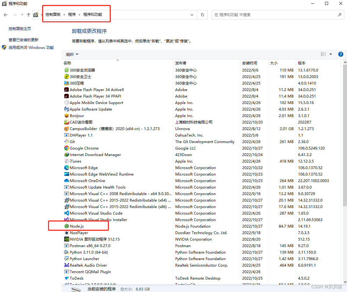Click the Realtek Audio Driver icon
347x292 pixels.
(x=66, y=265)
